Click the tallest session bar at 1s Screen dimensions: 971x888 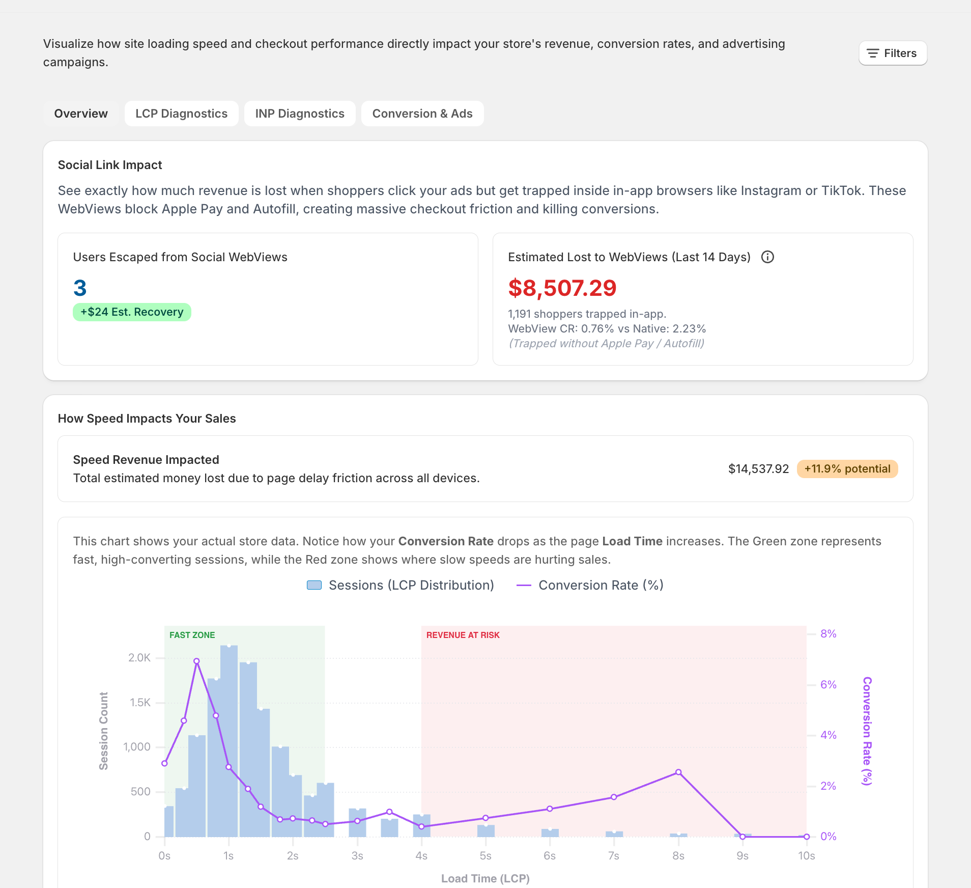pos(229,741)
